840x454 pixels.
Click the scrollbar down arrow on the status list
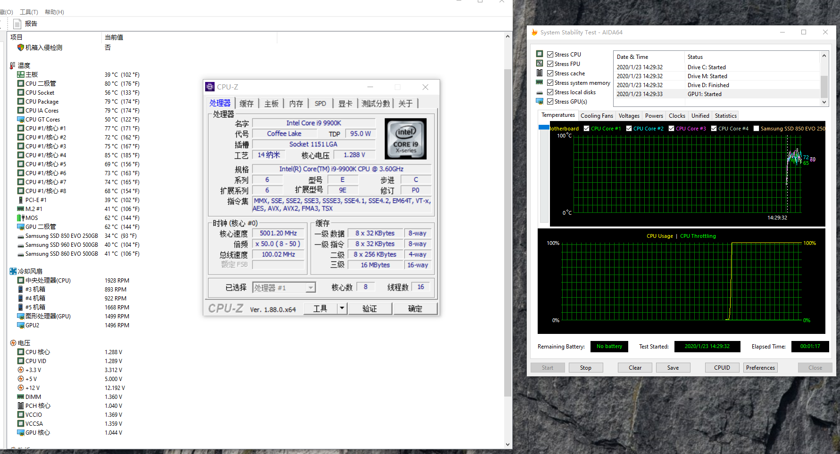click(823, 102)
